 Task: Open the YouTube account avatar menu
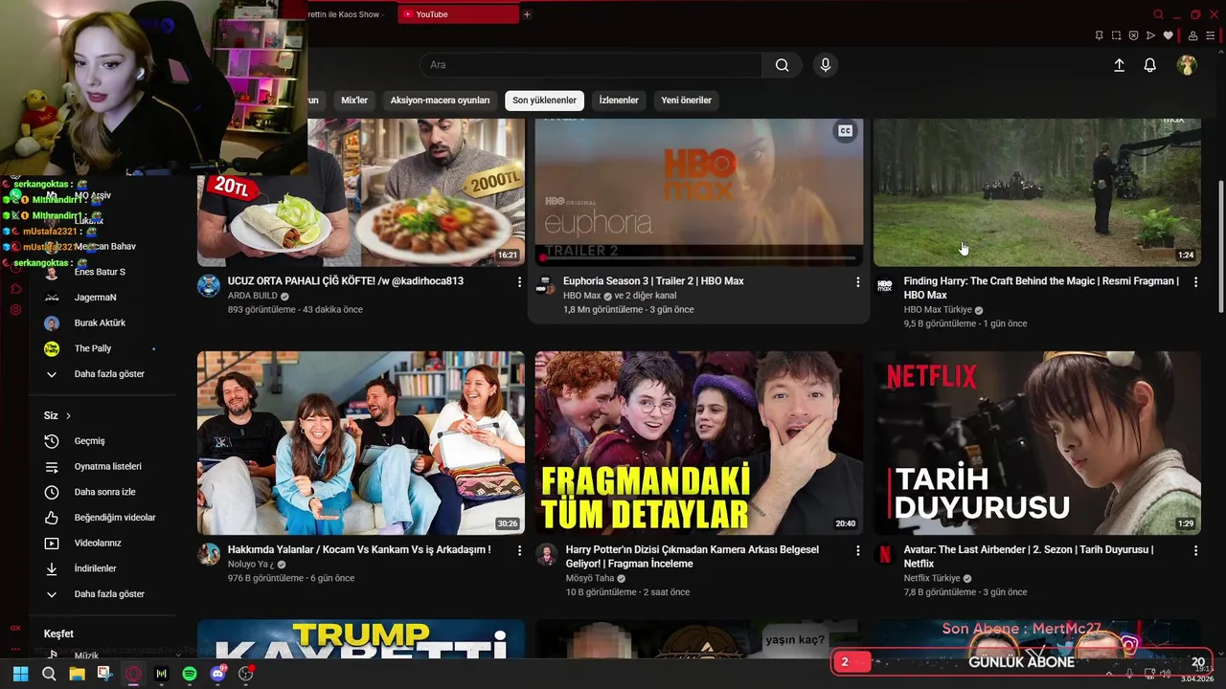pos(1187,65)
